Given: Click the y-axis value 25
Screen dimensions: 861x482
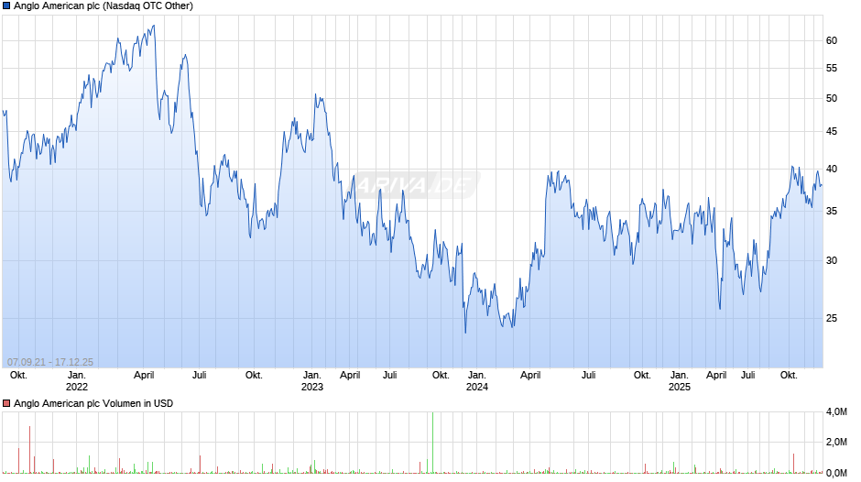Looking at the screenshot, I should coord(832,318).
